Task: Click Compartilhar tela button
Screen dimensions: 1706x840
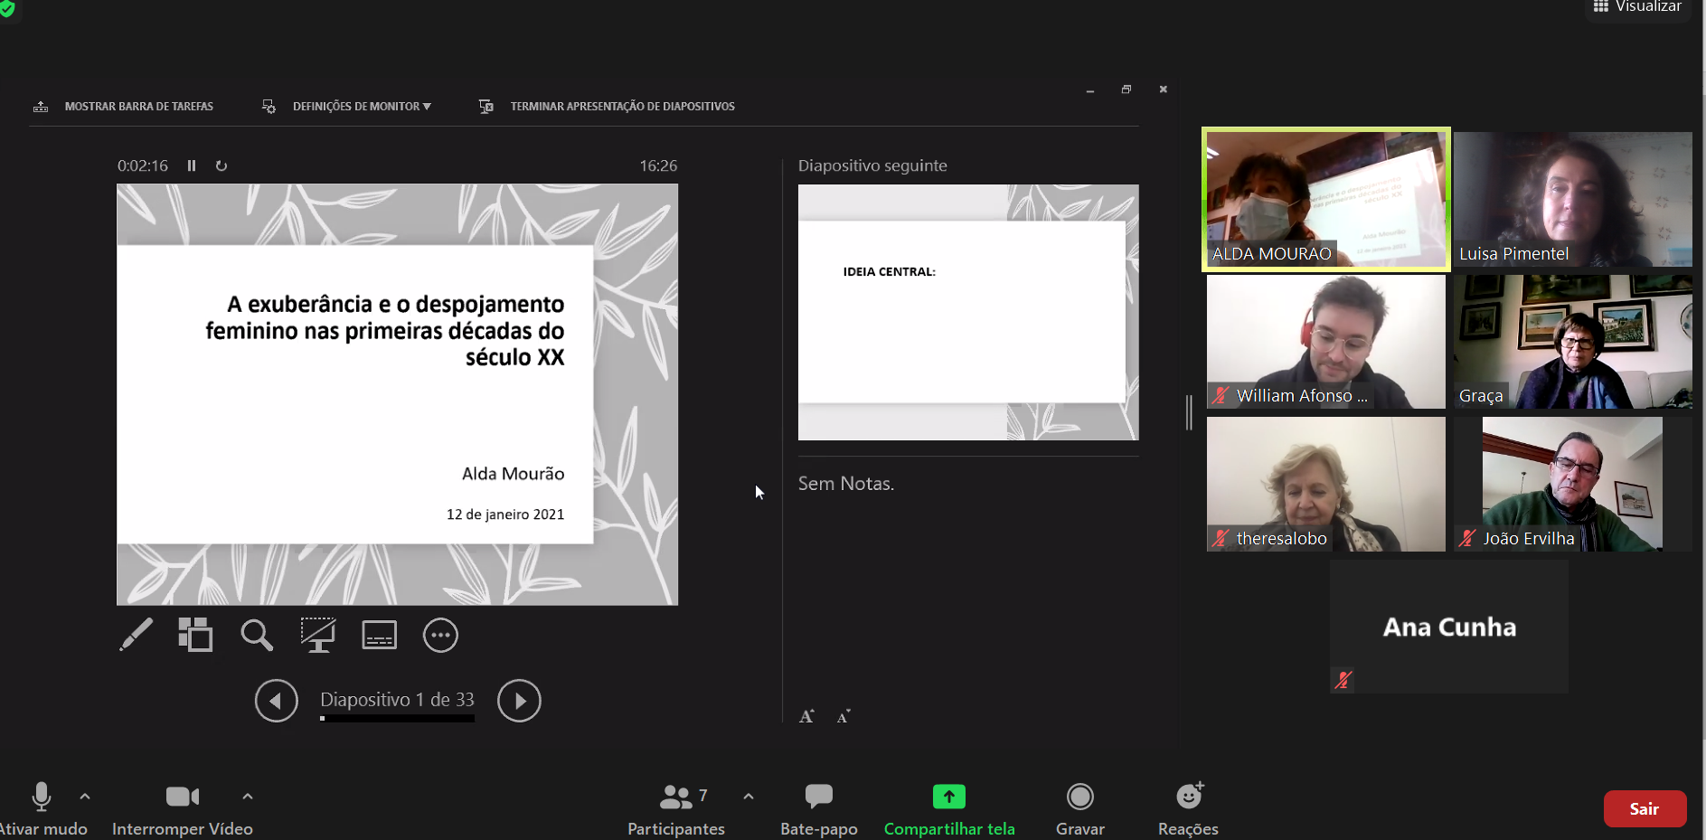Action: click(948, 807)
